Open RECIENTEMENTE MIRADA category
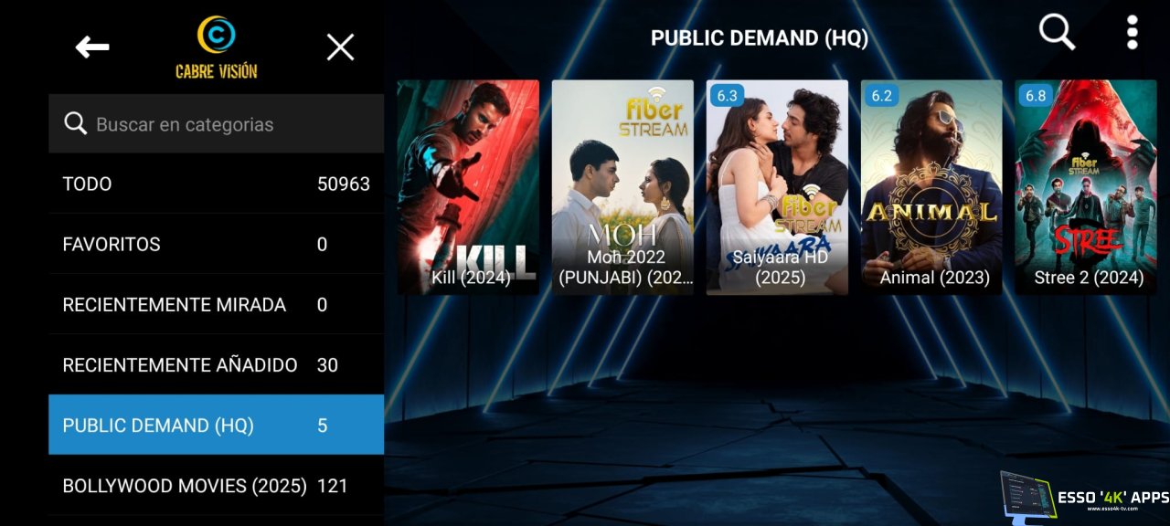1170x526 pixels. tap(216, 304)
